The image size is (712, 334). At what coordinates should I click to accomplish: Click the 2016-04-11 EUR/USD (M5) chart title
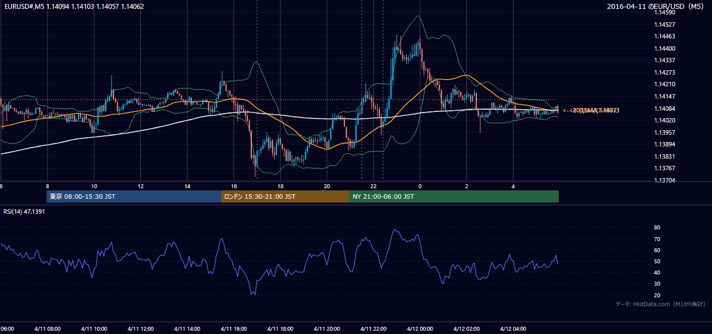coord(655,7)
